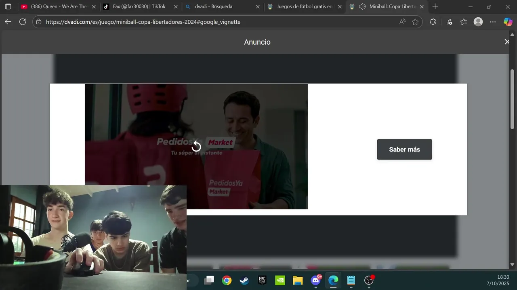Open the browser profile avatar
This screenshot has height=290, width=517.
click(478, 22)
